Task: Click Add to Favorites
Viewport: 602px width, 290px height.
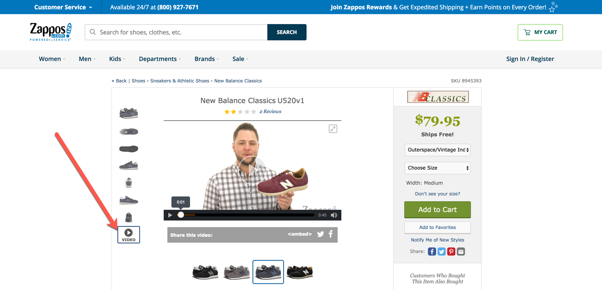Action: 437,228
